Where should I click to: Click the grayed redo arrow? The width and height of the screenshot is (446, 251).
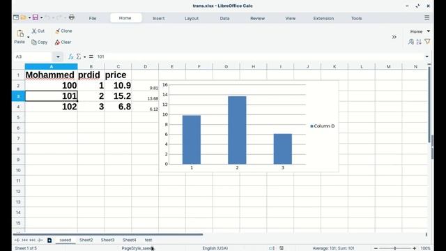tap(59, 17)
